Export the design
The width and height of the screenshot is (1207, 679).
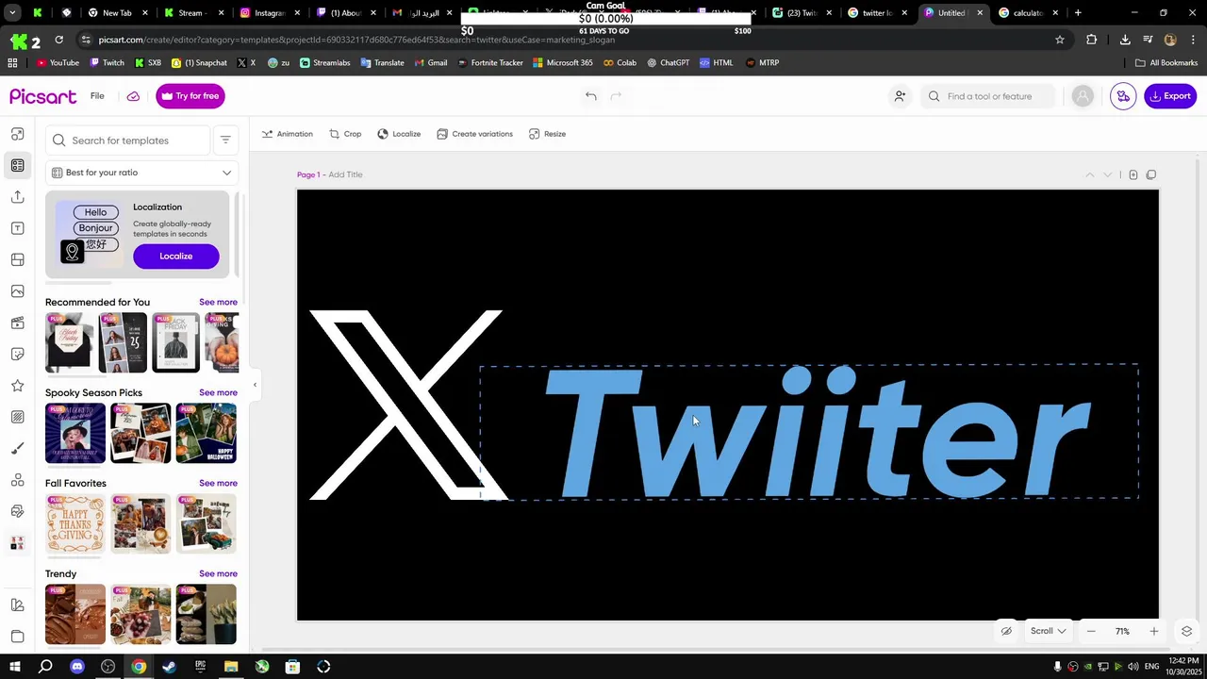[1170, 96]
